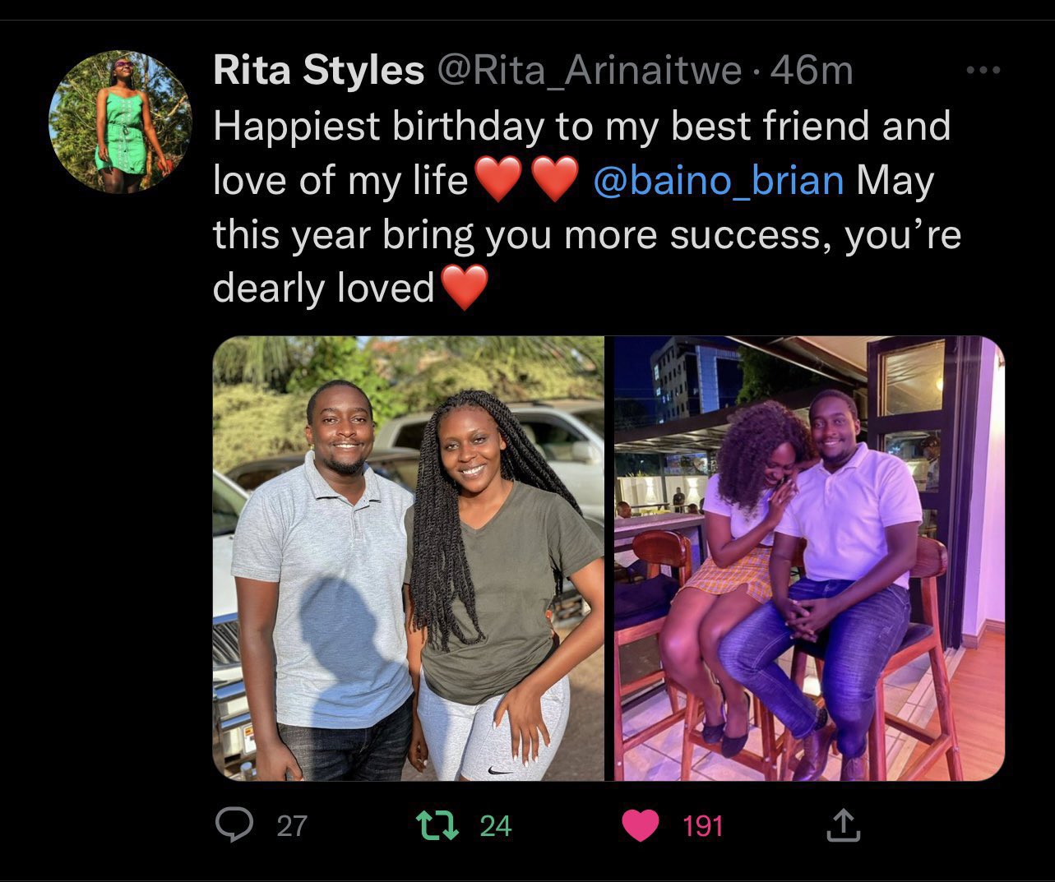
Task: Click the first red heart after 'my life'
Action: [499, 180]
